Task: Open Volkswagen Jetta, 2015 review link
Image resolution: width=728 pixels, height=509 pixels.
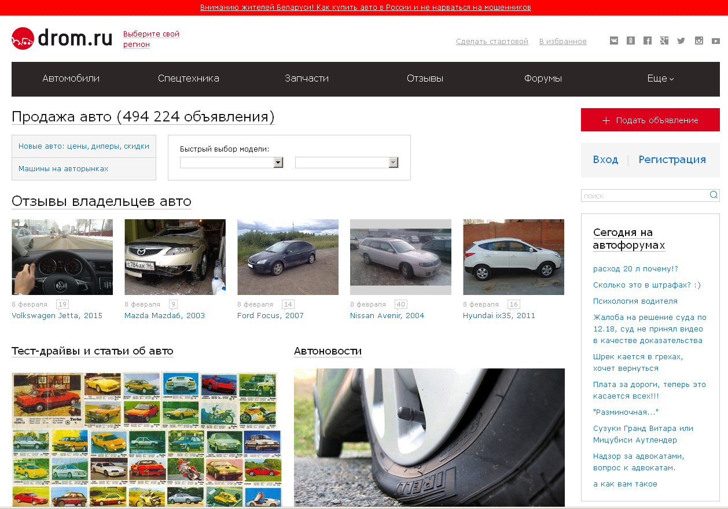Action: pos(57,316)
